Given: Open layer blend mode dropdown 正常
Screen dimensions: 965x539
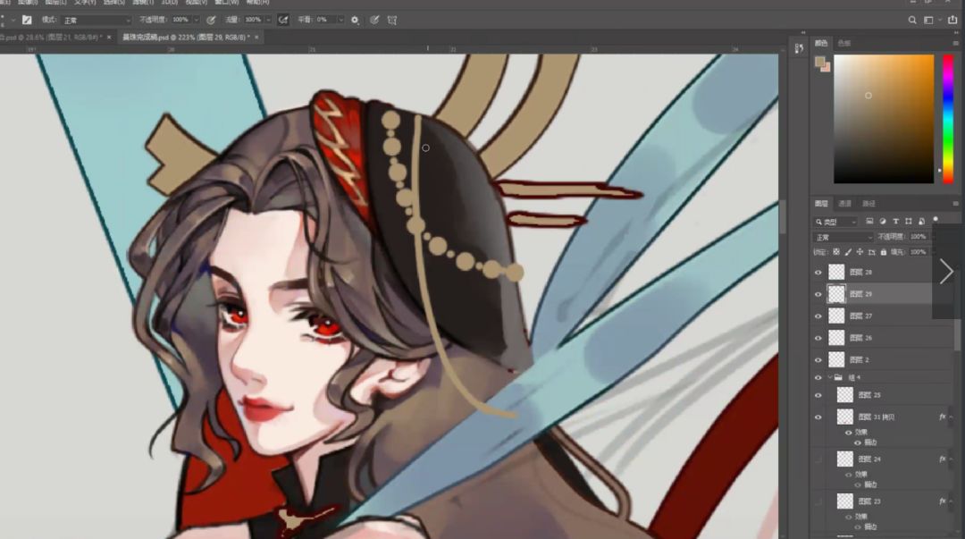Looking at the screenshot, I should tap(843, 237).
